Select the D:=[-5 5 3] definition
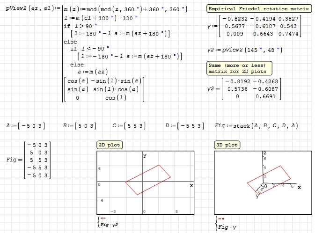 click(185, 126)
